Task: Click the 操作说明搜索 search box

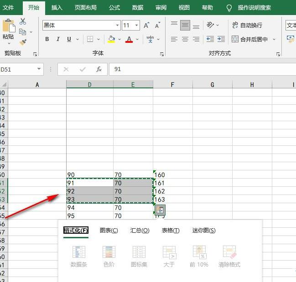Action: click(x=254, y=8)
